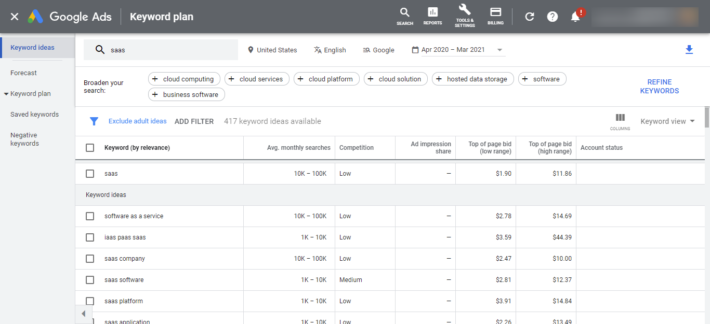Tick the 'saas company' checkbox
710x324 pixels.
point(90,259)
